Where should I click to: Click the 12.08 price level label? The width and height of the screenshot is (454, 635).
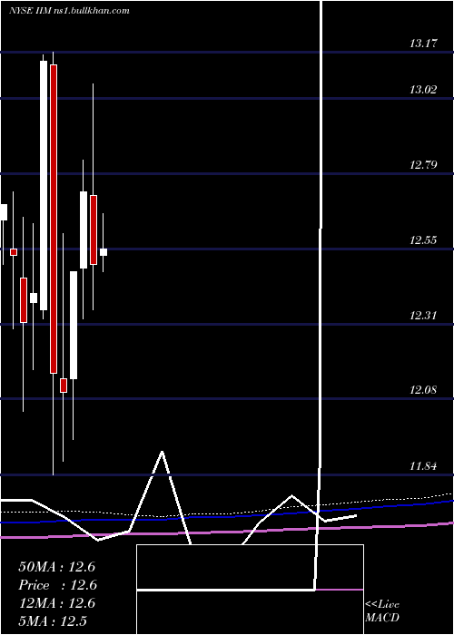tap(423, 390)
